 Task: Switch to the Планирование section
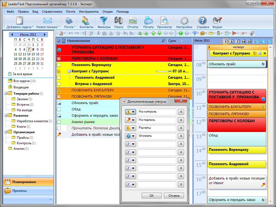[28, 182]
